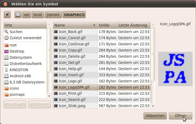Open the root home folder
Image resolution: width=196 pixels, height=124 pixels.
pyautogui.click(x=13, y=45)
